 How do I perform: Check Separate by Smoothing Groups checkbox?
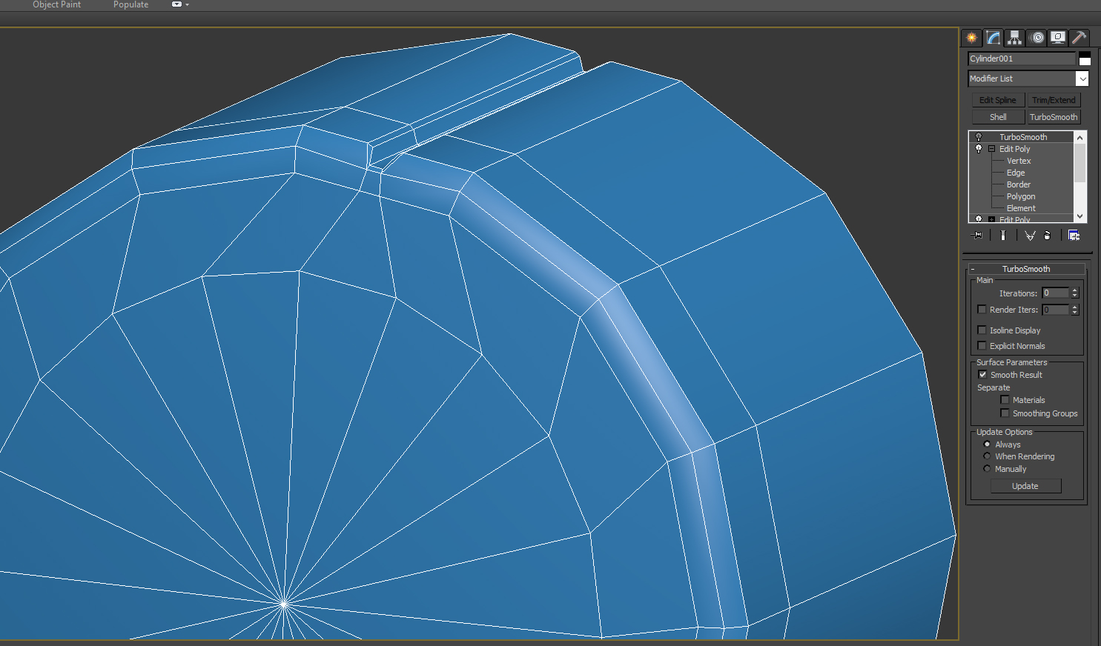pyautogui.click(x=1005, y=413)
